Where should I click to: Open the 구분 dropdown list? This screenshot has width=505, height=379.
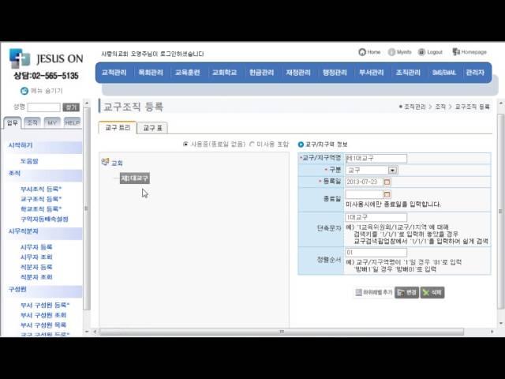[x=392, y=171]
